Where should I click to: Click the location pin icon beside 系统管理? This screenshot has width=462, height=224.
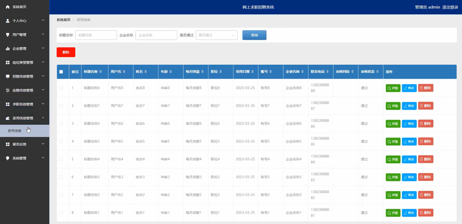8,158
